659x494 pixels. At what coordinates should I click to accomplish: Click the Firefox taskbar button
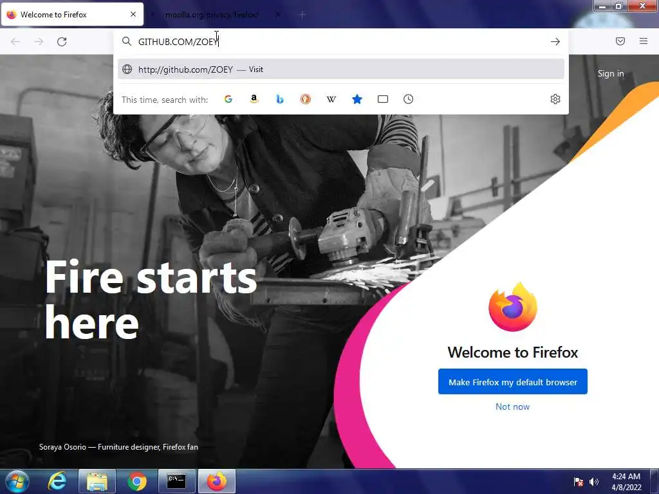tap(216, 481)
